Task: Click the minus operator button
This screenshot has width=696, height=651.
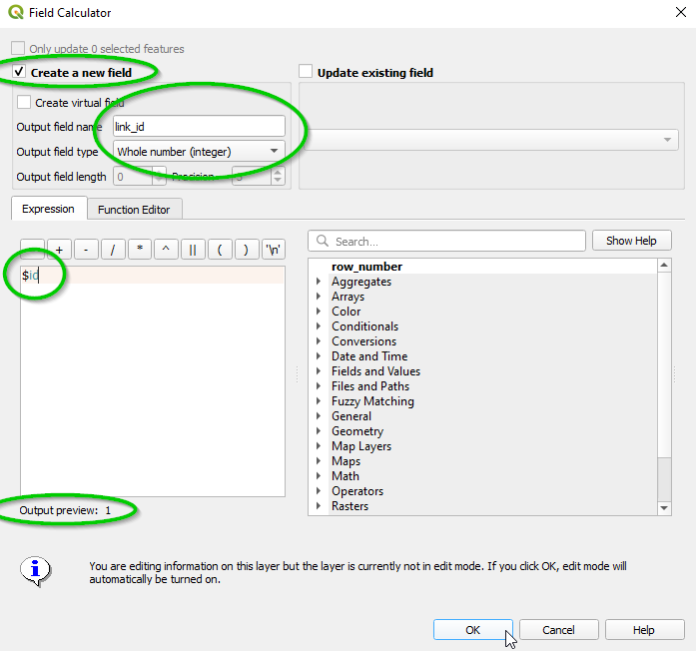Action: [87, 250]
